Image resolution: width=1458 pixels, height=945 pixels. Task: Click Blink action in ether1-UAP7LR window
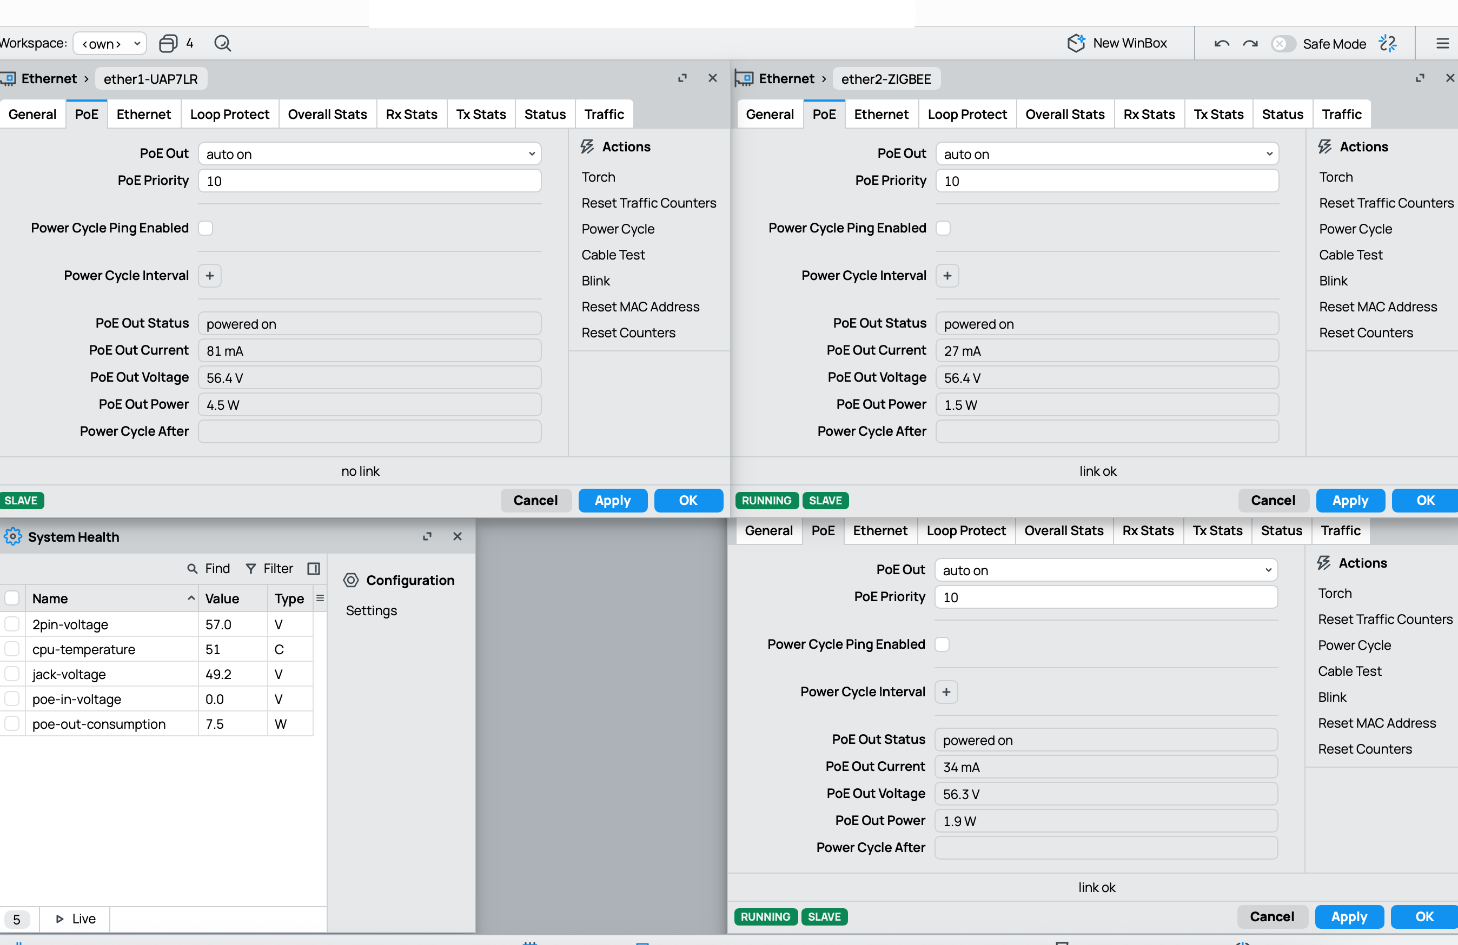point(595,281)
